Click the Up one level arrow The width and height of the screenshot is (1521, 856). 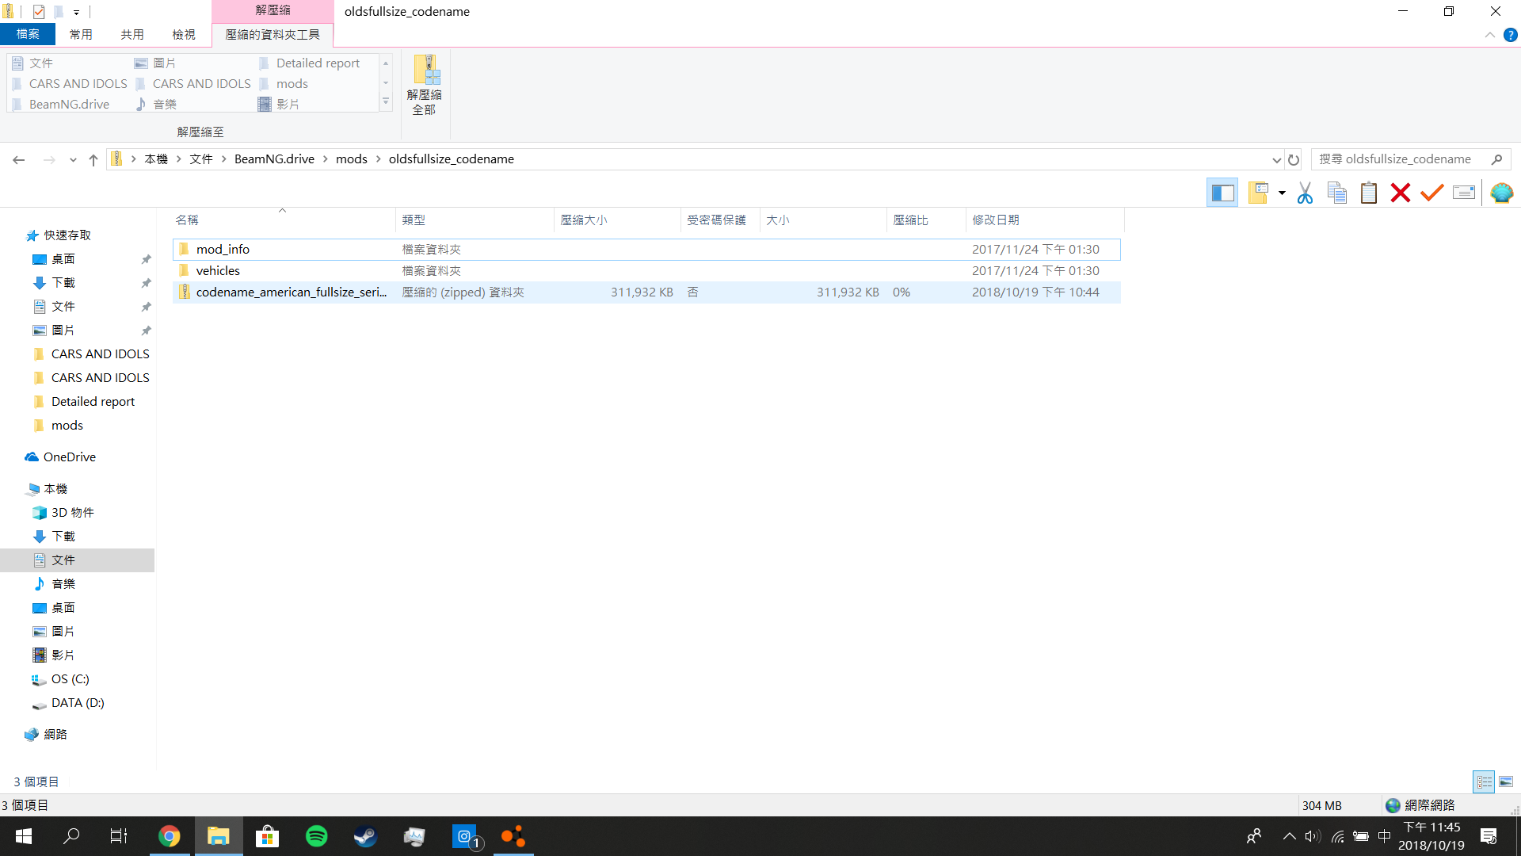93,159
